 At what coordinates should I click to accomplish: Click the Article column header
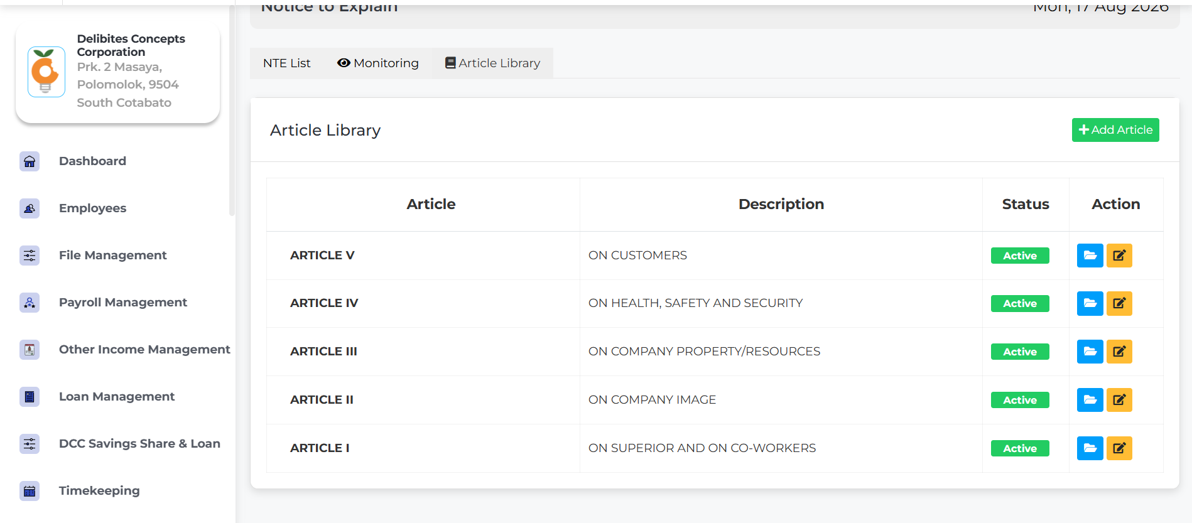[431, 204]
